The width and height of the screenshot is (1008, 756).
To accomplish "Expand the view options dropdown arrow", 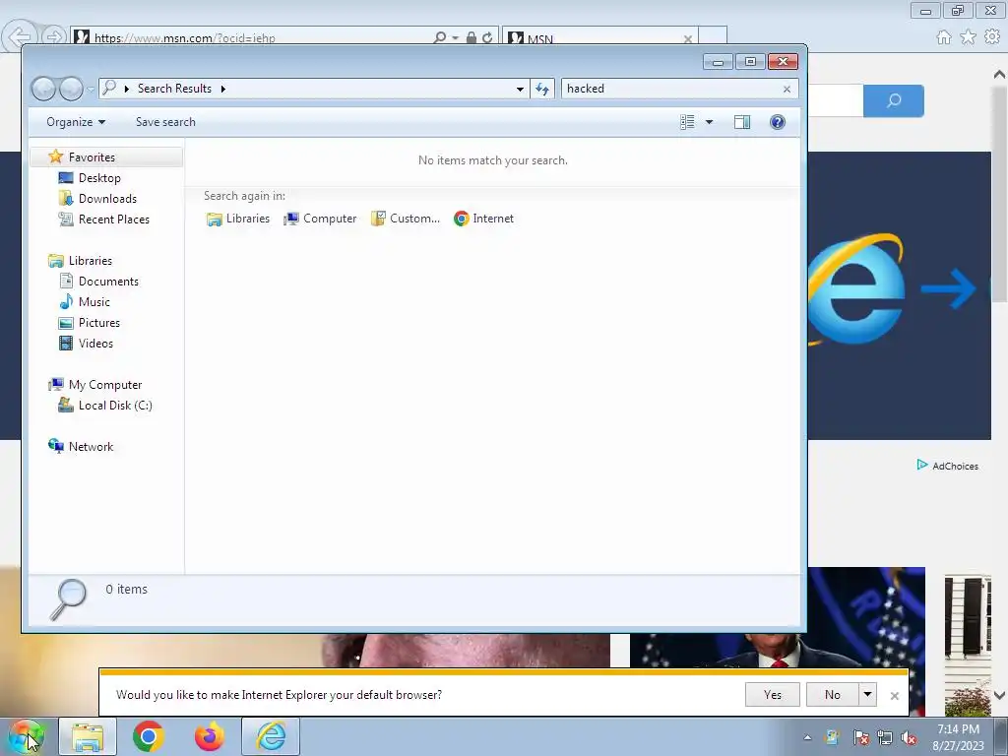I will click(x=709, y=122).
